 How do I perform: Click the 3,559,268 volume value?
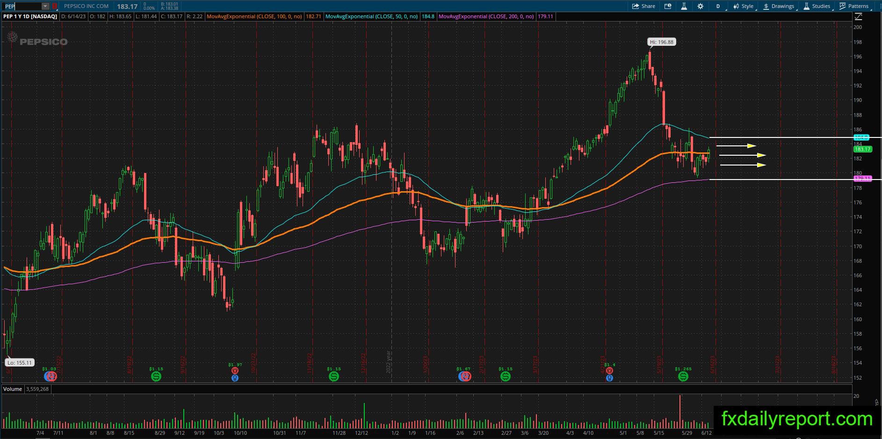[37, 389]
